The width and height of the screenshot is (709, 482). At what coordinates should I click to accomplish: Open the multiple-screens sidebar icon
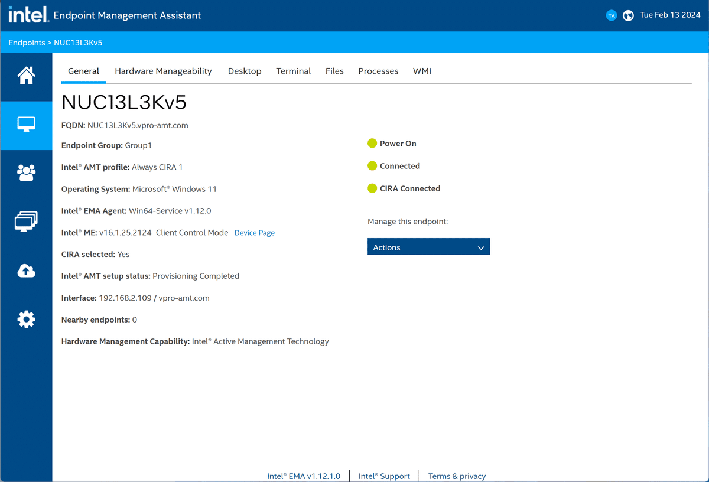coord(26,222)
